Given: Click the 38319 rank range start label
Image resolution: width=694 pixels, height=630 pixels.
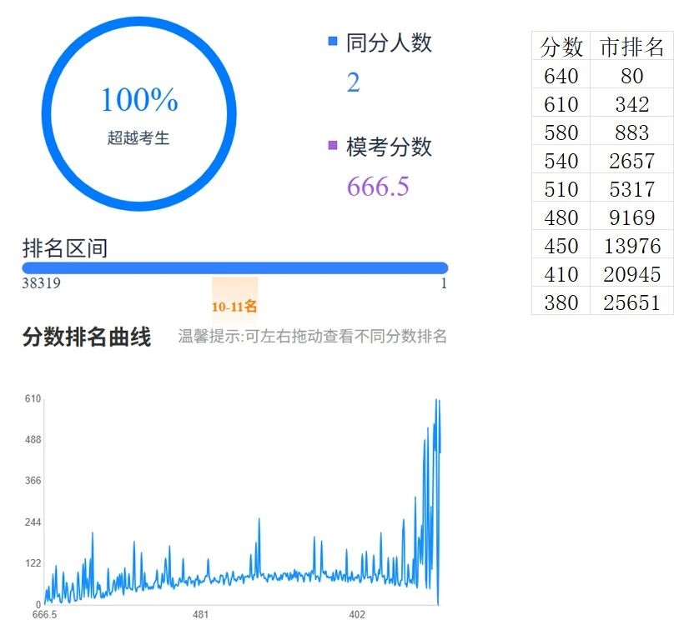Looking at the screenshot, I should tap(41, 283).
